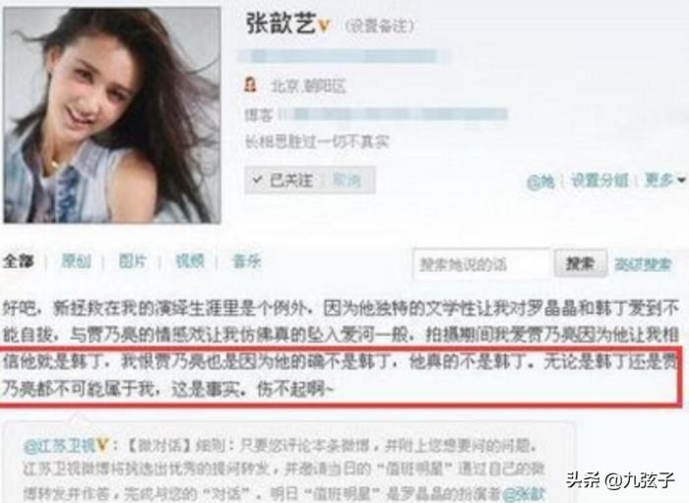Click the checkmark icon in 已关注 button
The height and width of the screenshot is (503, 689).
point(258,179)
